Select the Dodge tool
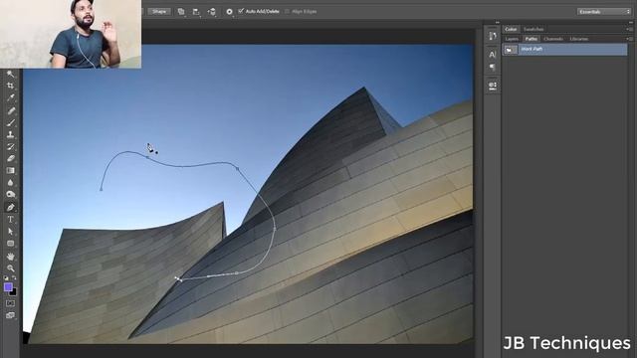 pos(11,195)
